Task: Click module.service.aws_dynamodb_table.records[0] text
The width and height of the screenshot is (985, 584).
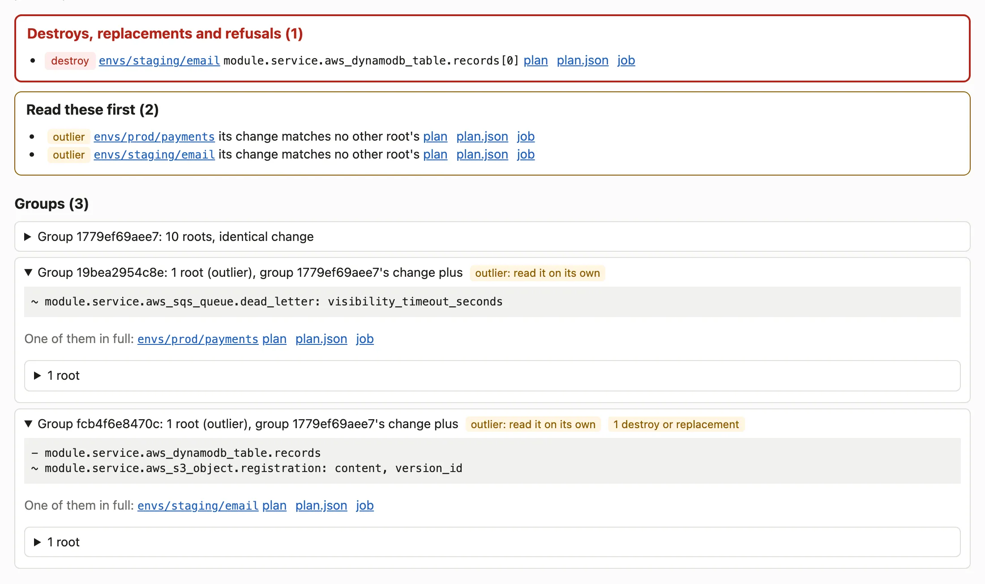Action: coord(371,60)
